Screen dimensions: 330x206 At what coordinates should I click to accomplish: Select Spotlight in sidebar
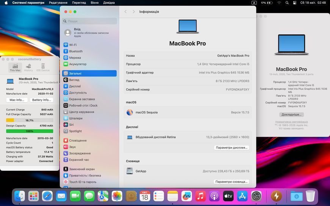click(75, 131)
